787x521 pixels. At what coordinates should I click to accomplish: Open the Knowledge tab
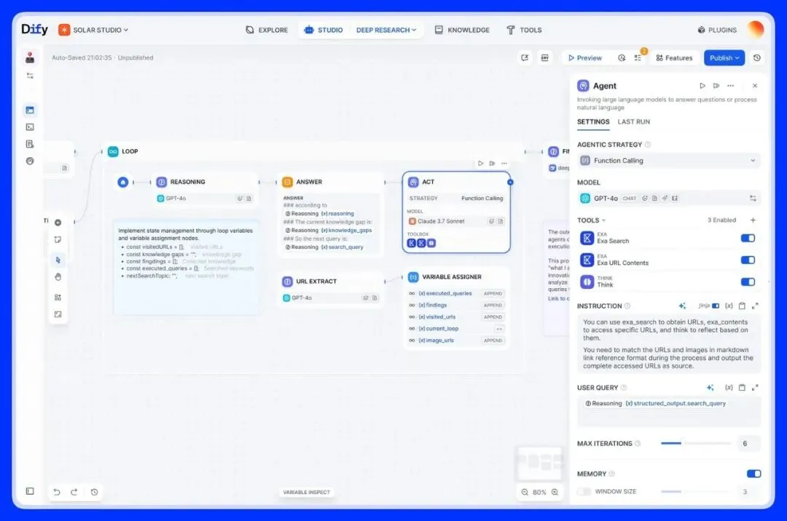pos(462,30)
